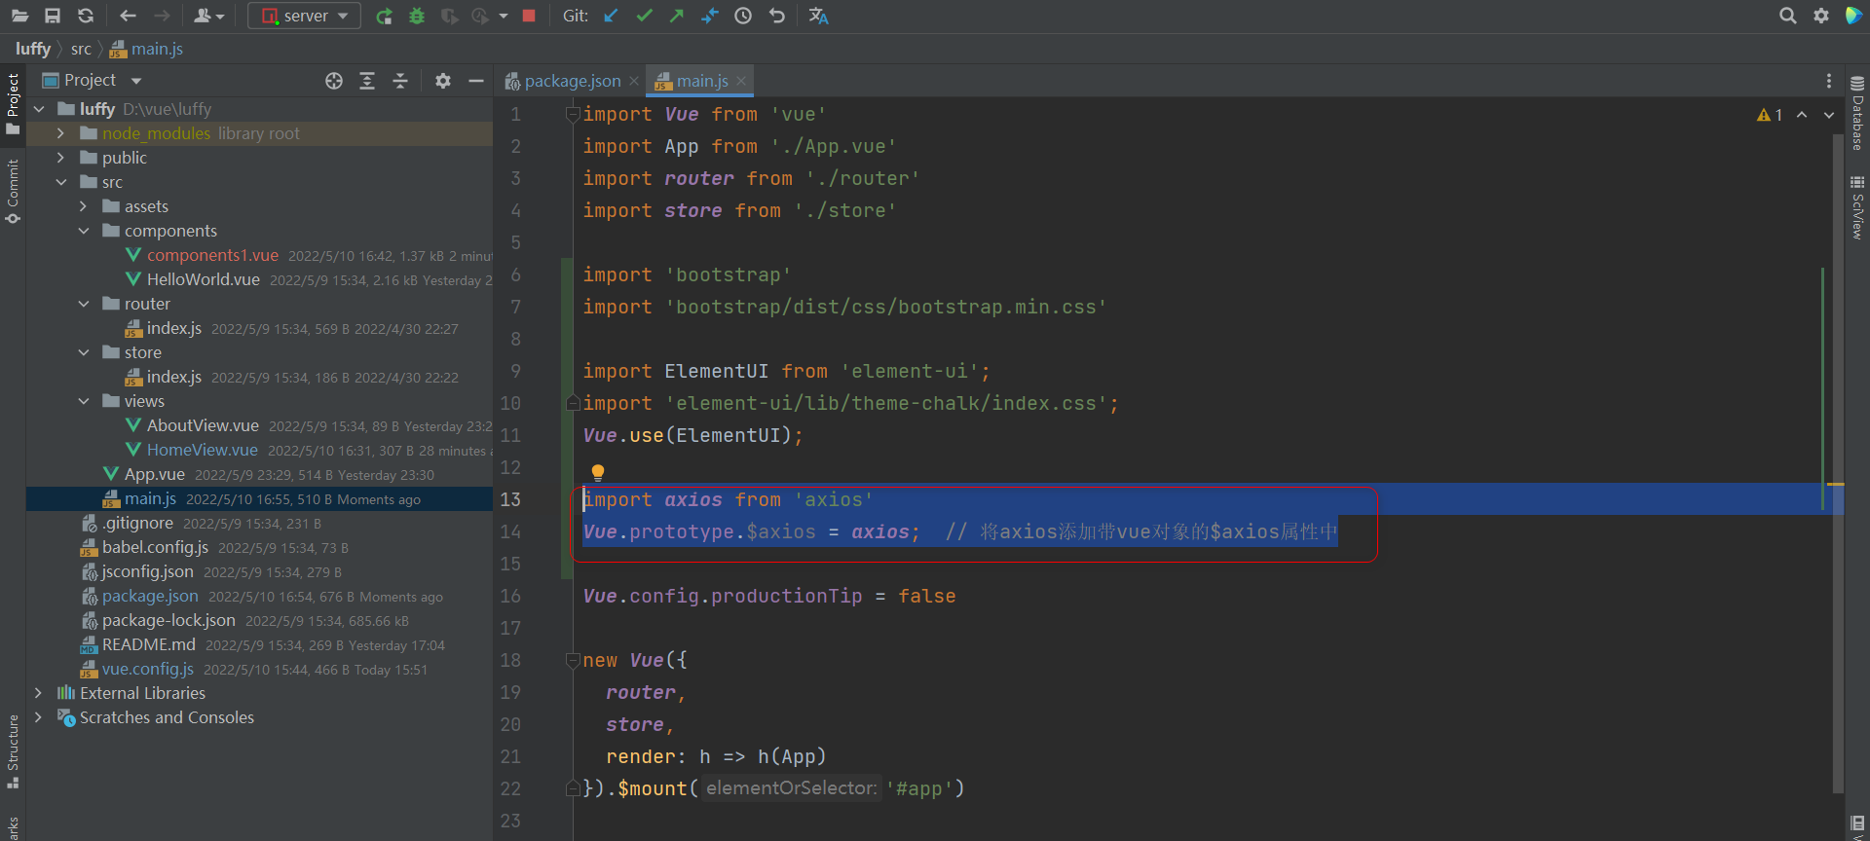The width and height of the screenshot is (1870, 841).
Task: Jump to next highlighted error arrow
Action: coord(1829,115)
